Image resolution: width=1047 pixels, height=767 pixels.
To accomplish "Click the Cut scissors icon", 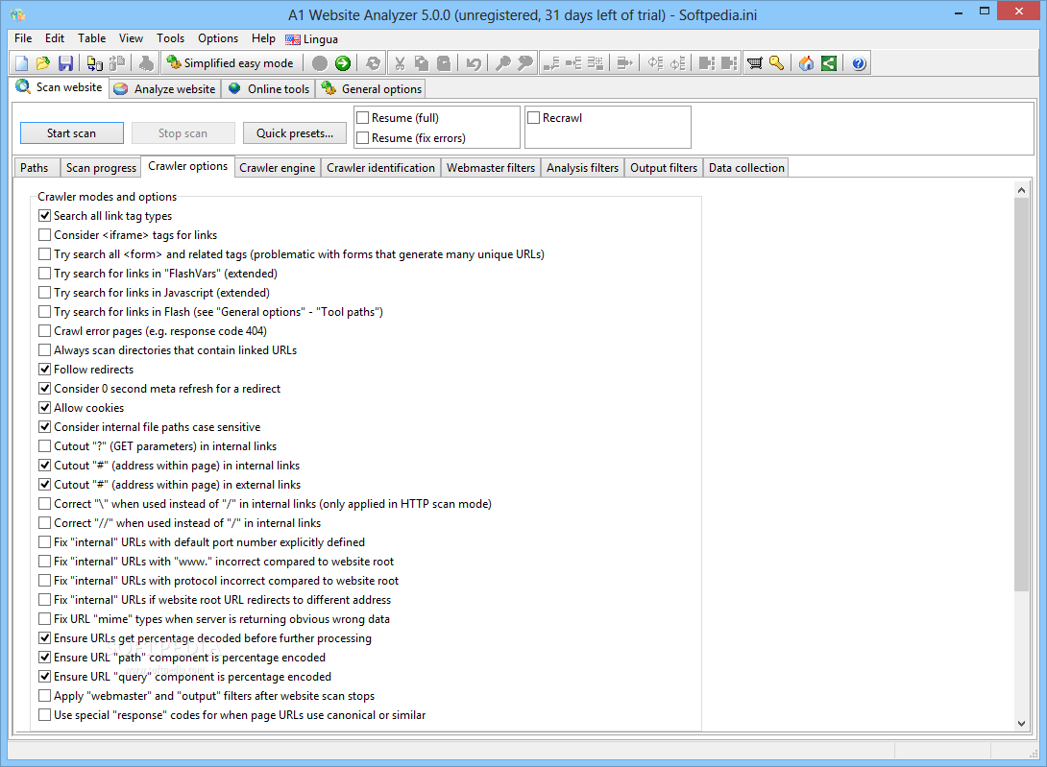I will [400, 63].
